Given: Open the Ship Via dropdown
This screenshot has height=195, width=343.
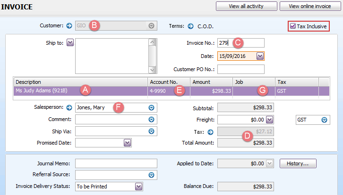Looking at the screenshot, I should [152, 131].
